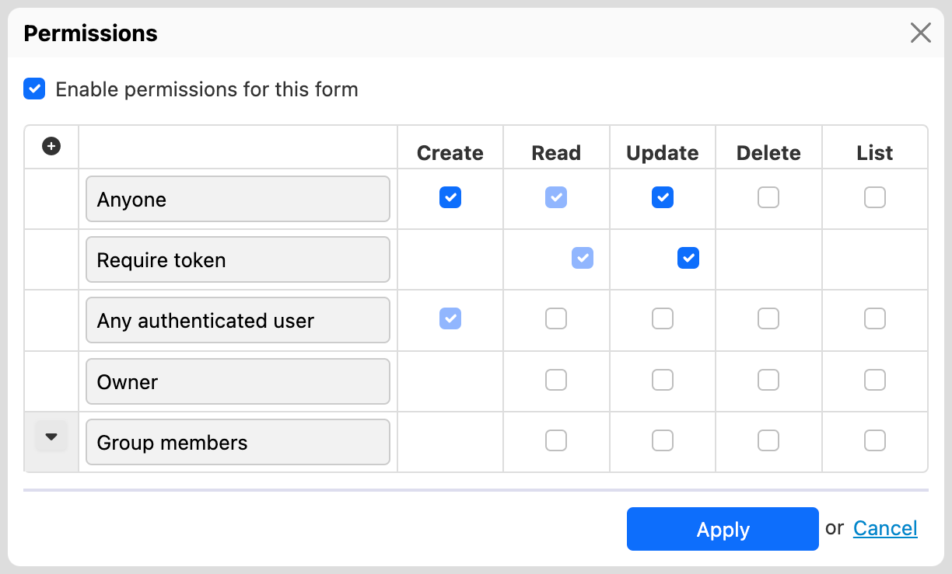Uncheck Update permission for Require token
Screen dimensions: 952x574
tap(688, 258)
